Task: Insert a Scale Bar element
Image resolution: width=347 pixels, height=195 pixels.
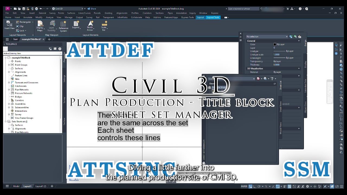Action: click(x=104, y=26)
